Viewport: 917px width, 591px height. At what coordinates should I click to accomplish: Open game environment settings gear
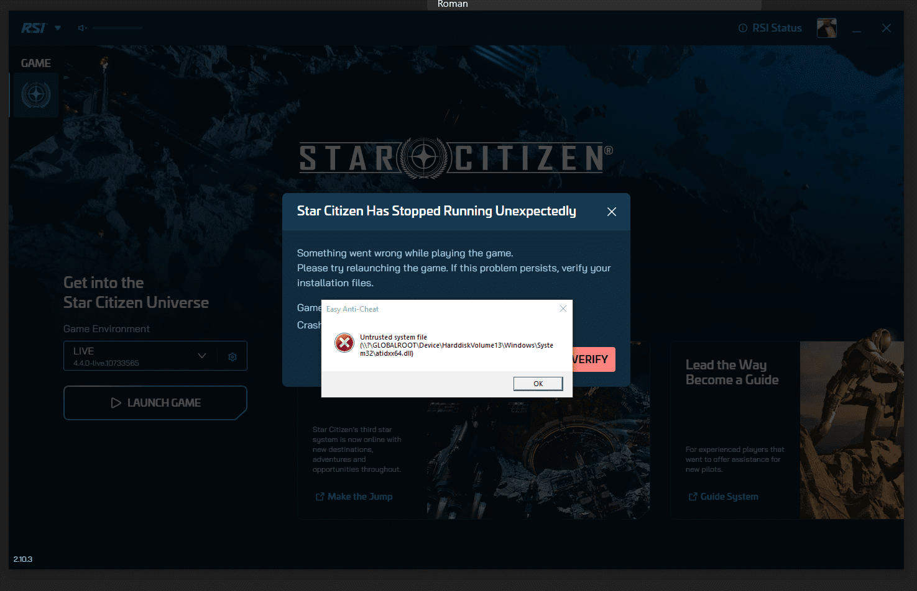(x=233, y=356)
